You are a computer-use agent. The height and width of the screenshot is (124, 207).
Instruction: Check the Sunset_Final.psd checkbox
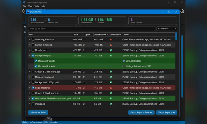click(33, 45)
